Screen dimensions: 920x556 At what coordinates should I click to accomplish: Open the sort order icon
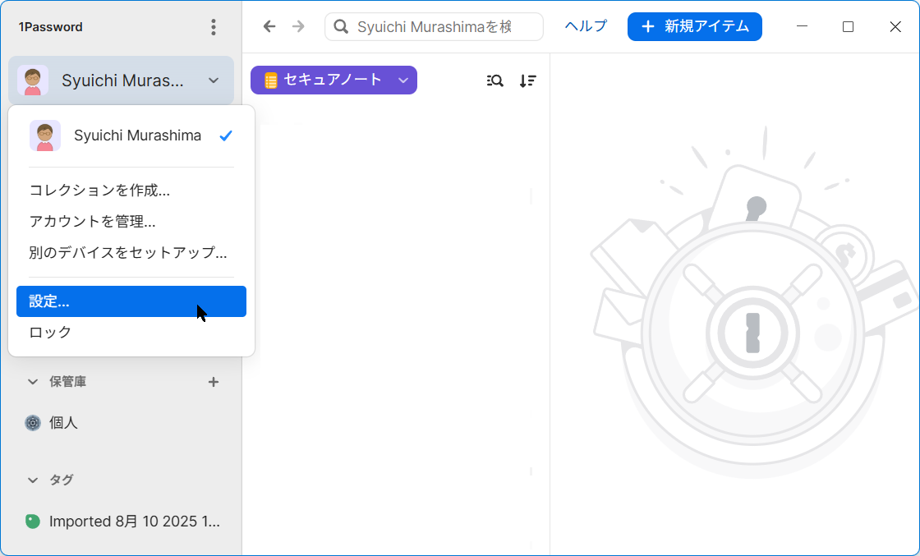[x=527, y=80]
